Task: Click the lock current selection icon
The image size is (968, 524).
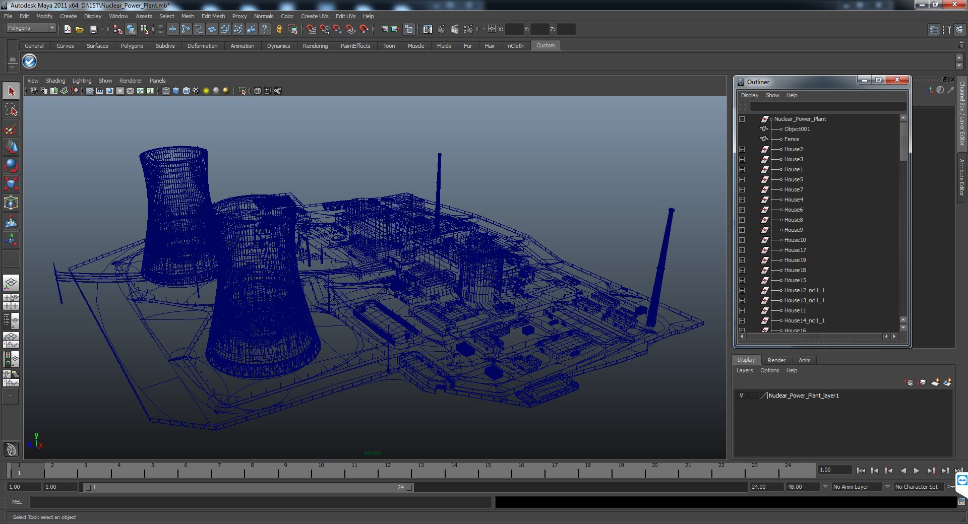Action: (x=279, y=29)
